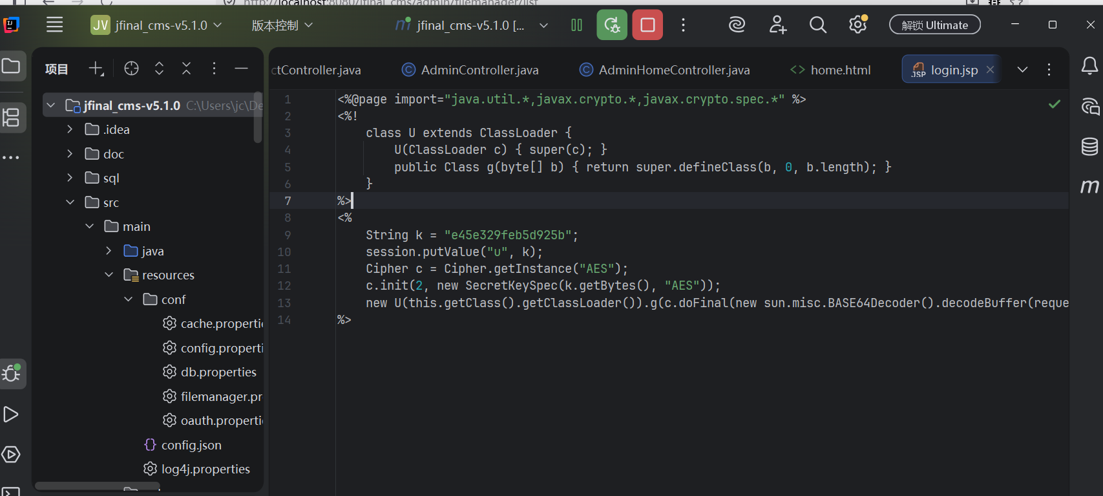Screen dimensions: 1103x496
Task: Open log4j.properties file
Action: click(x=197, y=469)
